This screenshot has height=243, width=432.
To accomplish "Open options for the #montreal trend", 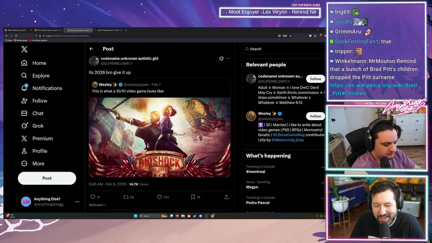I will (323, 167).
